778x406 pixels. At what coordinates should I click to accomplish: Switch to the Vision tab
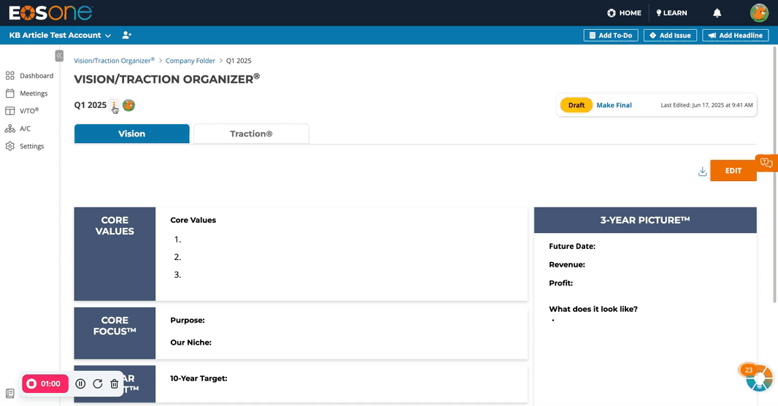[132, 134]
